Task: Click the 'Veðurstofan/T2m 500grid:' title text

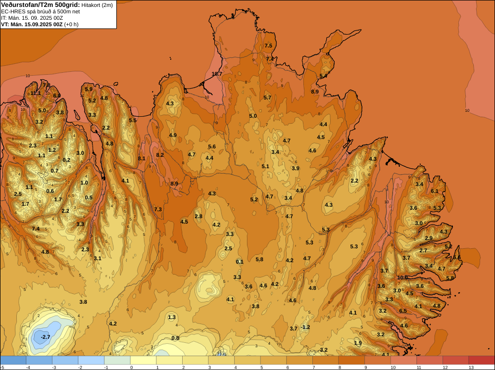Action: (41, 5)
